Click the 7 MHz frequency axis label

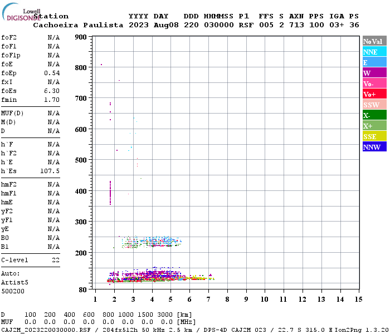(208, 299)
